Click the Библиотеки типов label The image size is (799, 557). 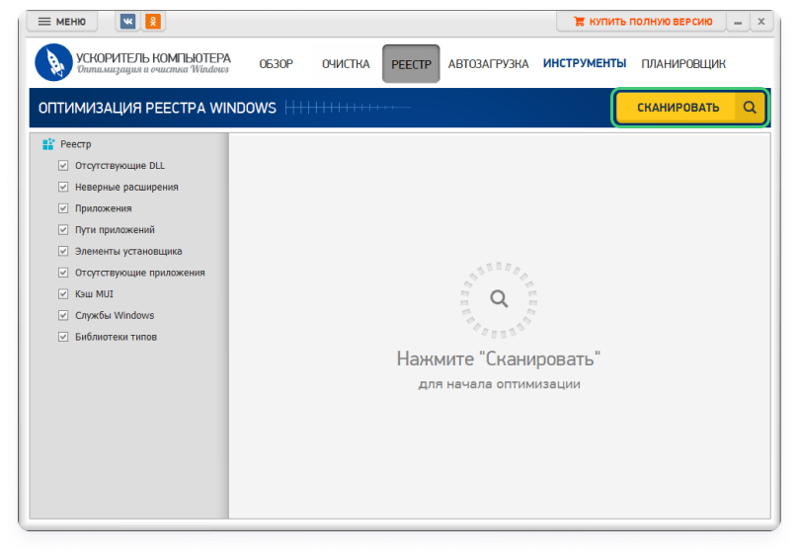point(117,337)
